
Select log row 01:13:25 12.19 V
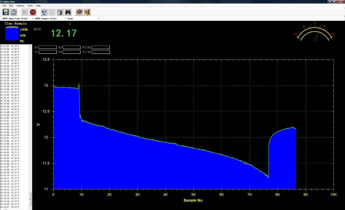point(10,46)
